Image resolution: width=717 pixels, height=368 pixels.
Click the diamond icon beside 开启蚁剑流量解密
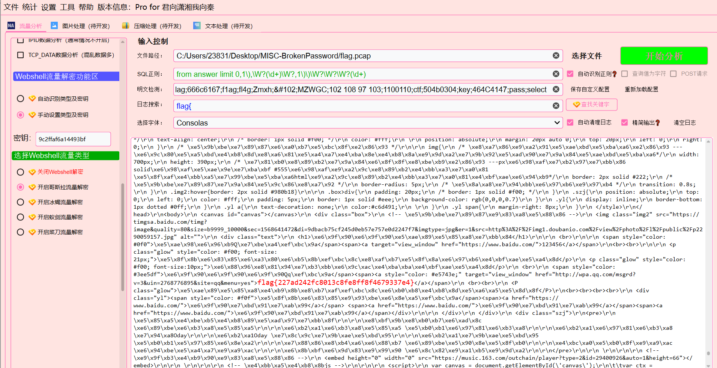[32, 217]
